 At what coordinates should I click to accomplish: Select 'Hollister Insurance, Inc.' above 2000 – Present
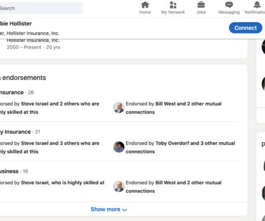pos(33,40)
